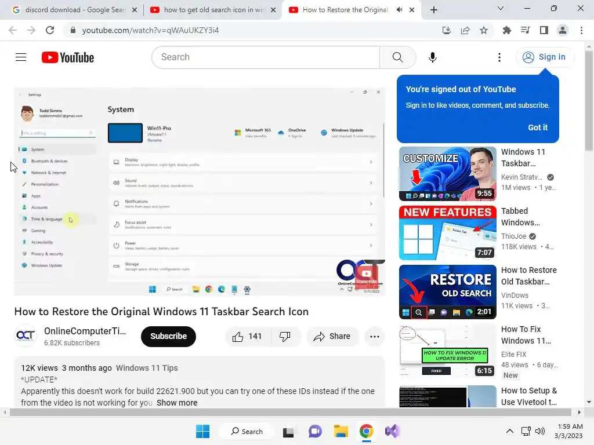This screenshot has width=594, height=445.
Task: Open Windows Start menu
Action: point(202,431)
